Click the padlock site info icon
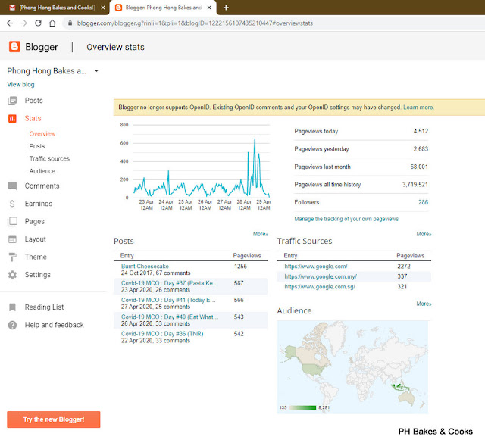The image size is (485, 446). [70, 23]
